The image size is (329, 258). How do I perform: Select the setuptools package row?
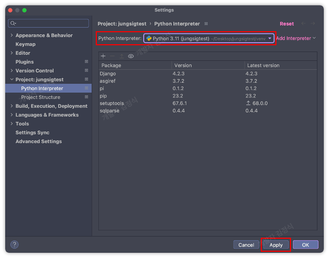click(x=208, y=103)
